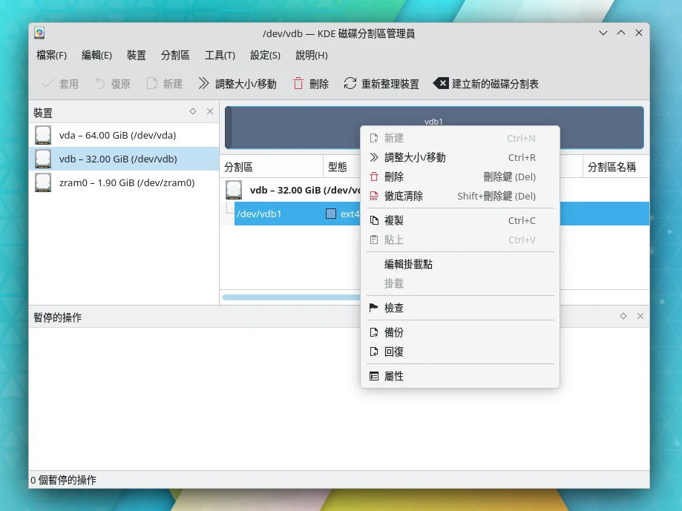Click the horizontal scrollbar under partition list

tap(289, 297)
